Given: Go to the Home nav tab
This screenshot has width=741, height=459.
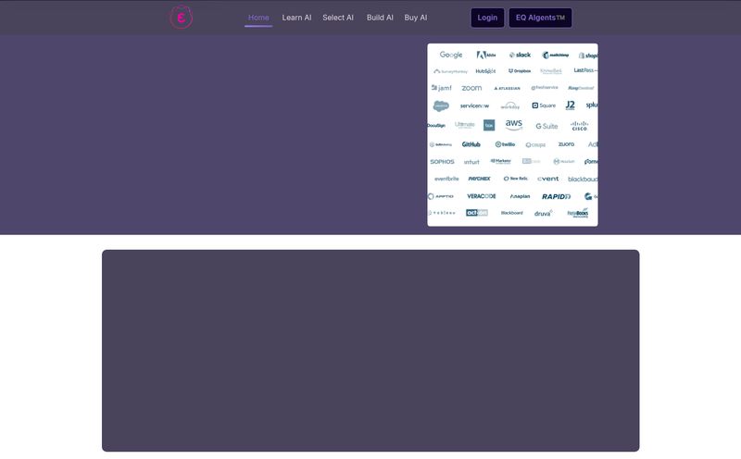Looking at the screenshot, I should (x=258, y=18).
